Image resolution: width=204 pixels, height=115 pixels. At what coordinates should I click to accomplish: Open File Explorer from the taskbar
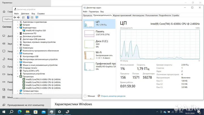27,112
